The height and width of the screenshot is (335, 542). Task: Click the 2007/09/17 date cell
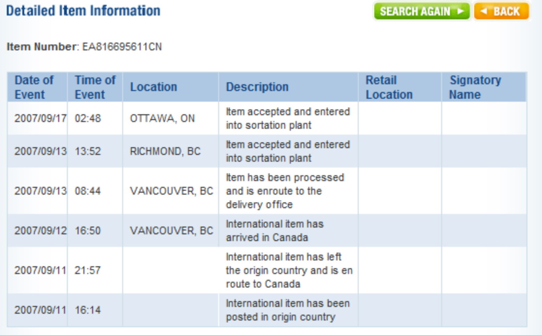coord(40,119)
